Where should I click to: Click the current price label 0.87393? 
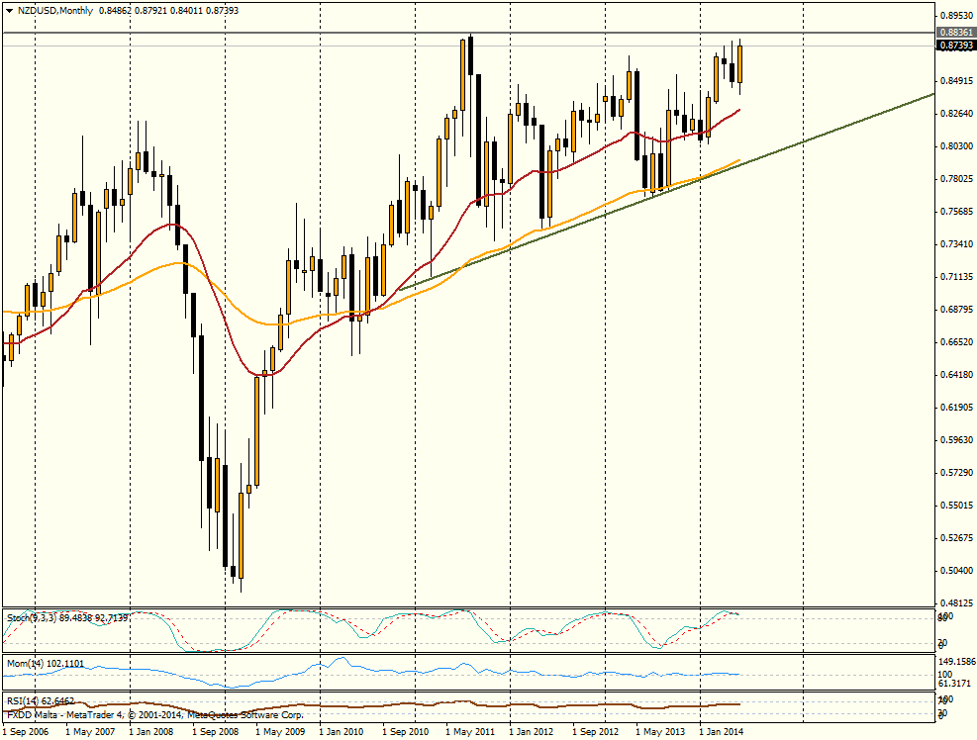point(954,46)
